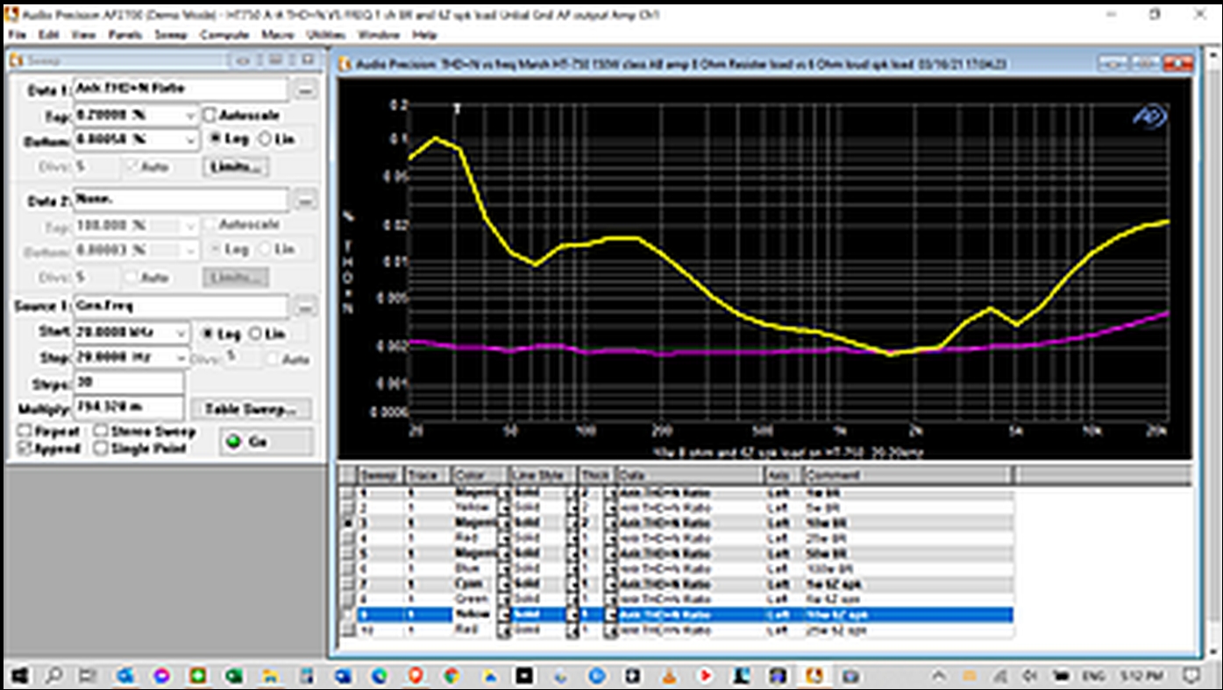This screenshot has height=690, width=1223.
Task: Open the Data 1 Top value dropdown
Action: click(x=191, y=115)
